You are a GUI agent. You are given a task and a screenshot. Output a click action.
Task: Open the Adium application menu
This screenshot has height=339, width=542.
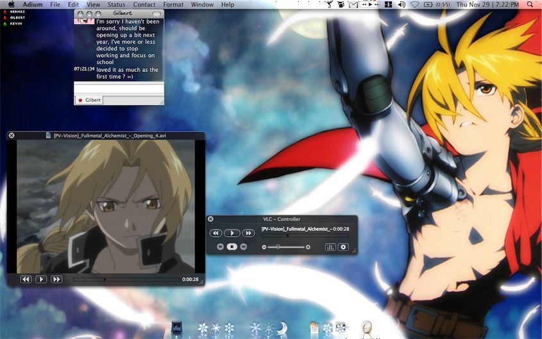click(x=33, y=4)
